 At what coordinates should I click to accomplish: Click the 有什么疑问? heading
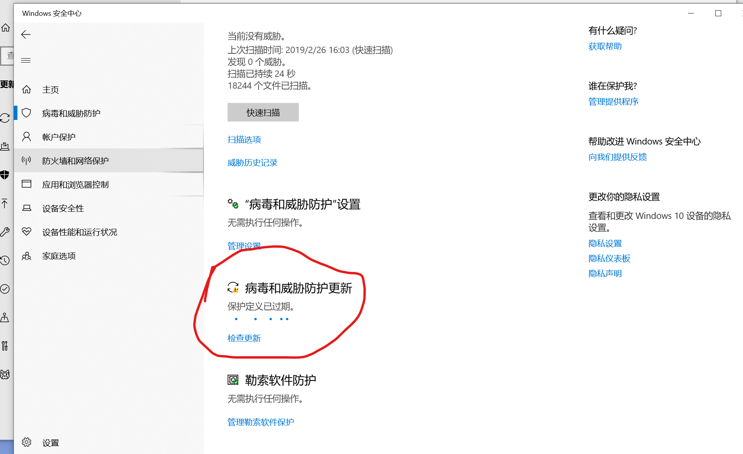point(613,30)
